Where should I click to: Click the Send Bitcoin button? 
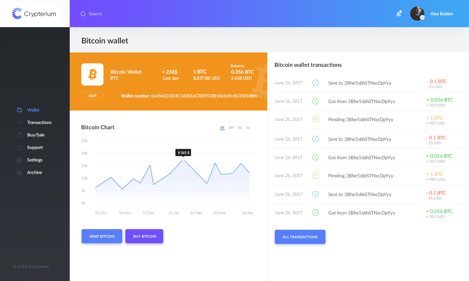click(x=102, y=236)
